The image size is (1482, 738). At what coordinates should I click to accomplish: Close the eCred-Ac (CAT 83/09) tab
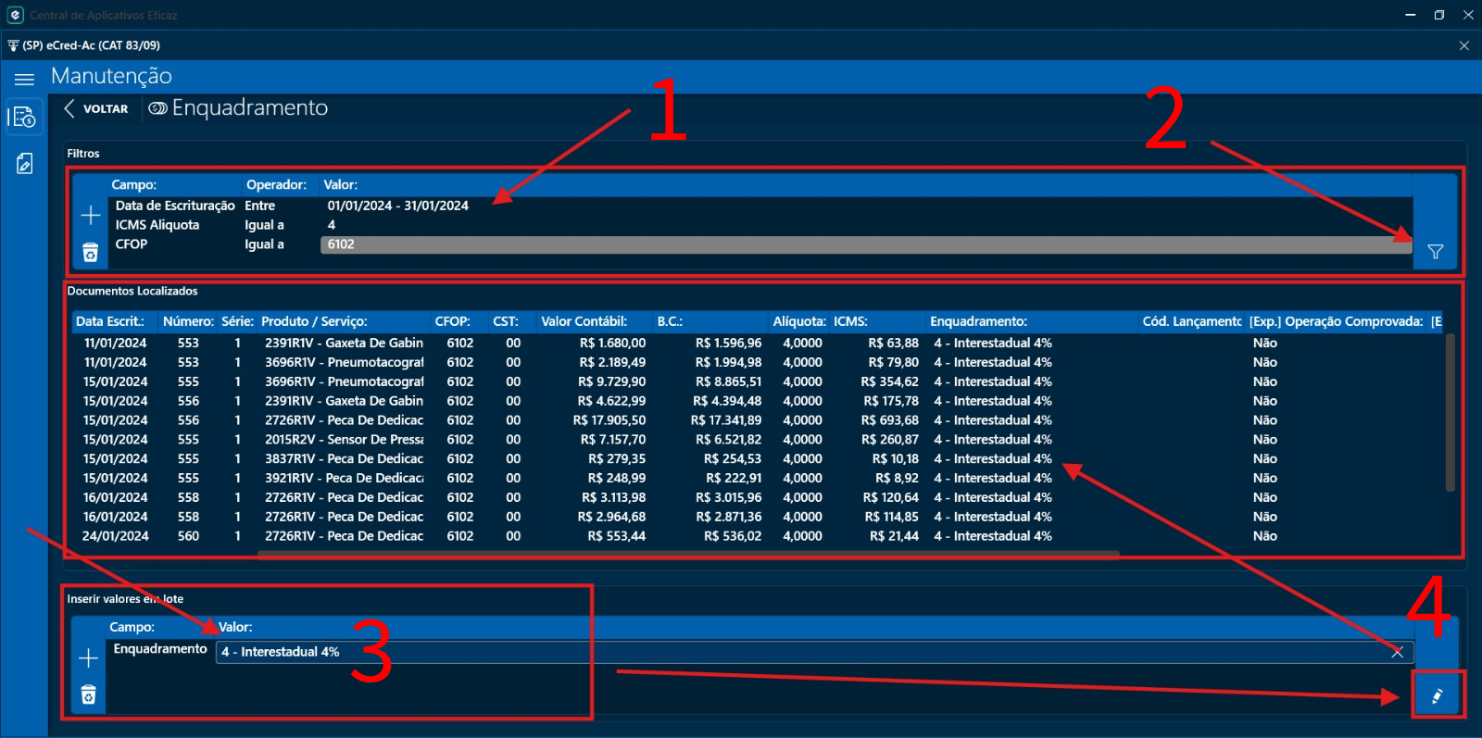click(1463, 45)
